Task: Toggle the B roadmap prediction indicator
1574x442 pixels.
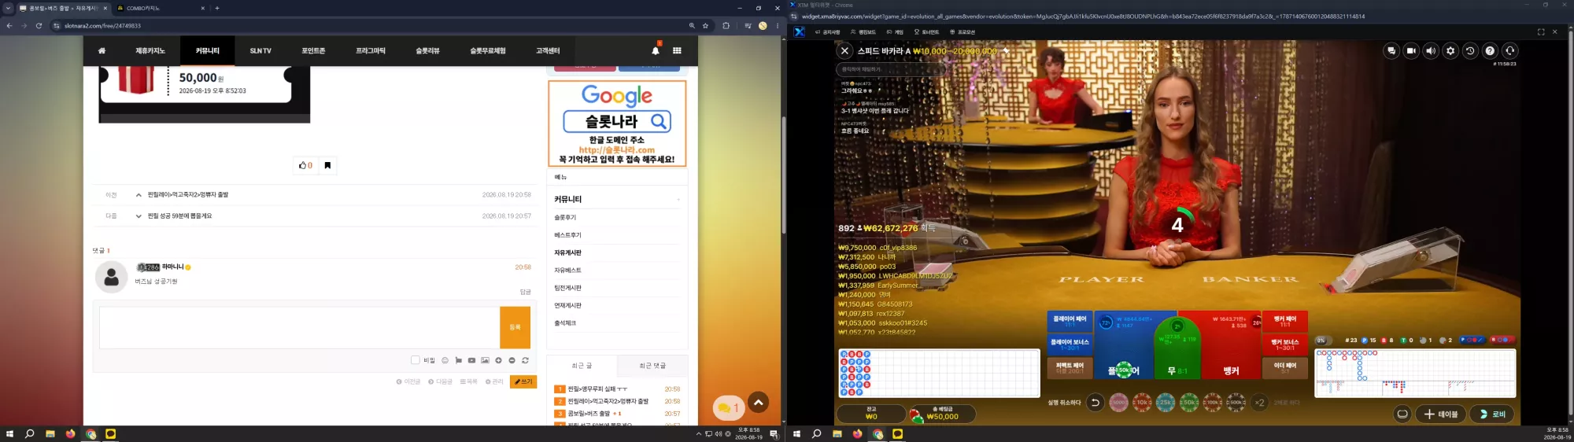Action: (1501, 340)
